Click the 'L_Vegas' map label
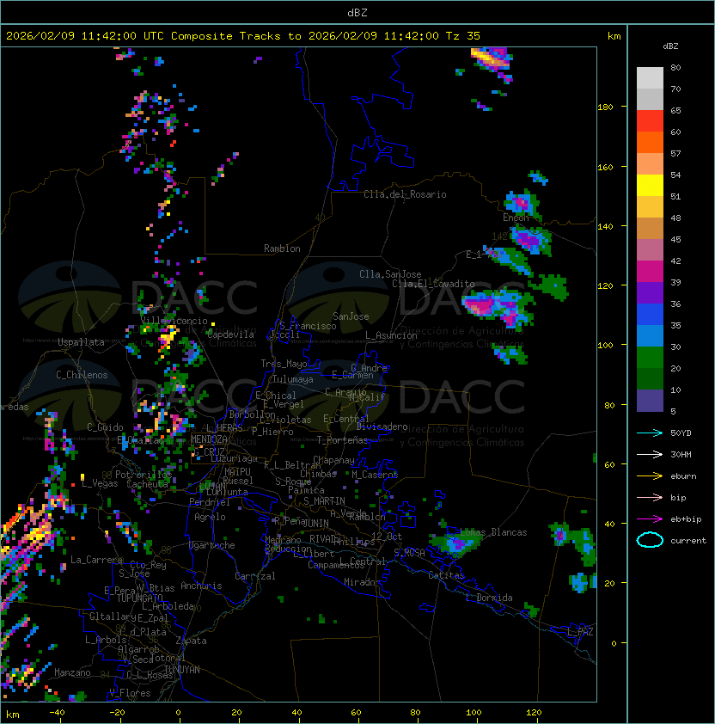The image size is (715, 724). [100, 483]
